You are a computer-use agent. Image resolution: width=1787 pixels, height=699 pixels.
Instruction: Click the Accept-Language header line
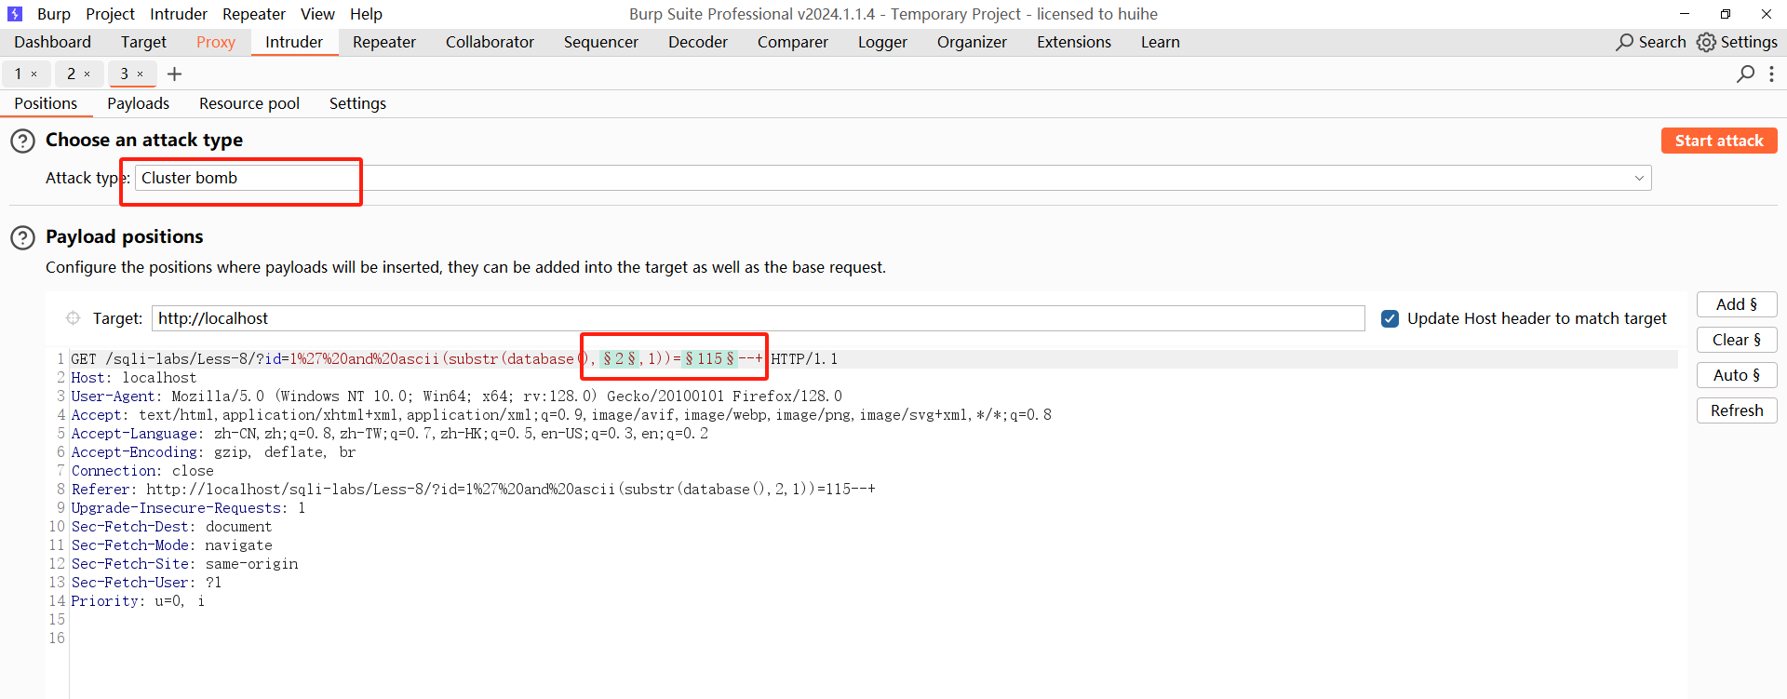(x=389, y=434)
